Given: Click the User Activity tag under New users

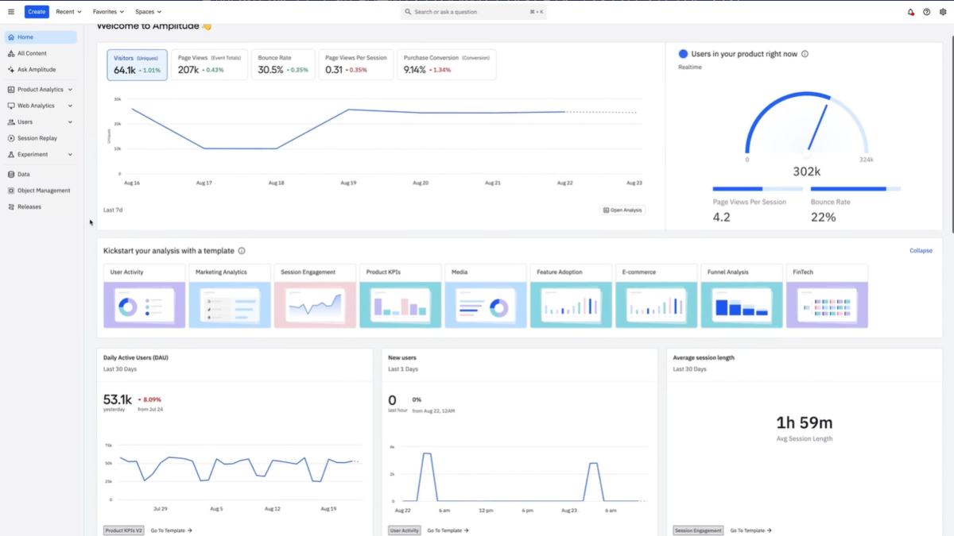Looking at the screenshot, I should (405, 530).
